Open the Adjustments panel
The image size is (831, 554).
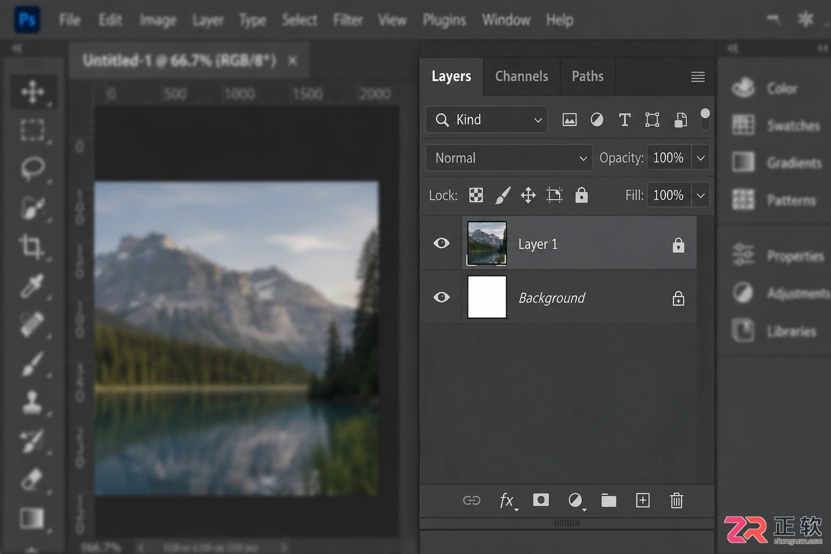click(x=780, y=293)
